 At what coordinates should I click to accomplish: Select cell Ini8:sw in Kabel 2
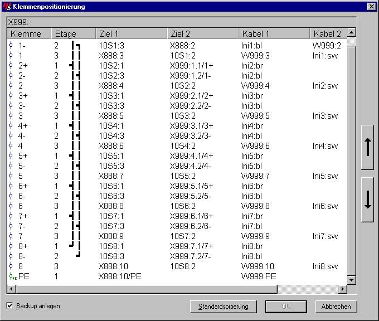coord(325,266)
